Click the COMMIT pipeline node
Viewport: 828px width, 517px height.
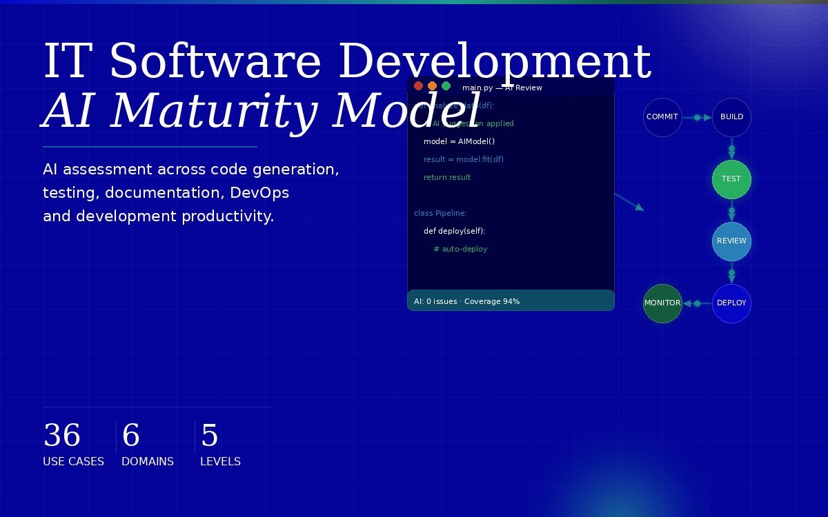tap(662, 117)
